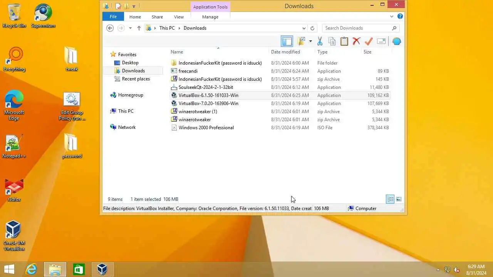Image resolution: width=493 pixels, height=277 pixels.
Task: Select the SoulseekQt-2024-2-1-32bit file
Action: point(280,87)
